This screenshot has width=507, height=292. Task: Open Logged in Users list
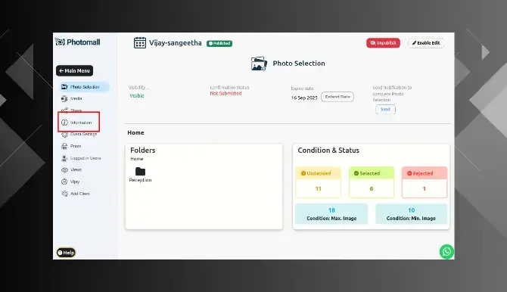tap(81, 158)
